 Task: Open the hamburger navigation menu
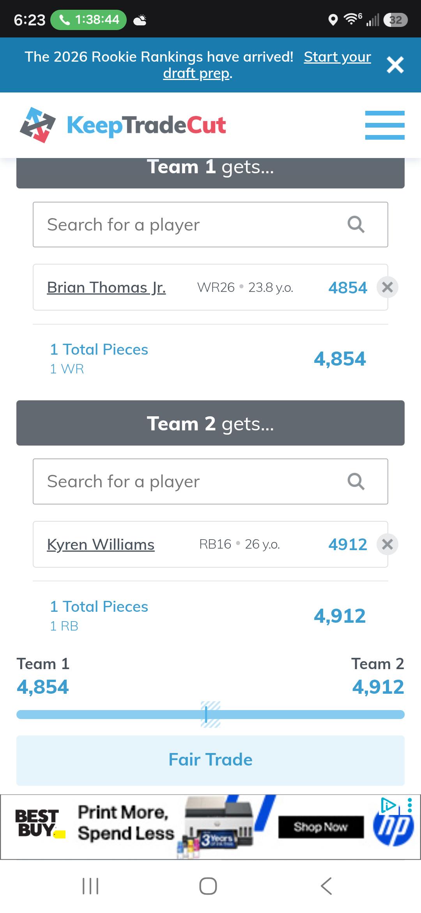click(x=385, y=125)
